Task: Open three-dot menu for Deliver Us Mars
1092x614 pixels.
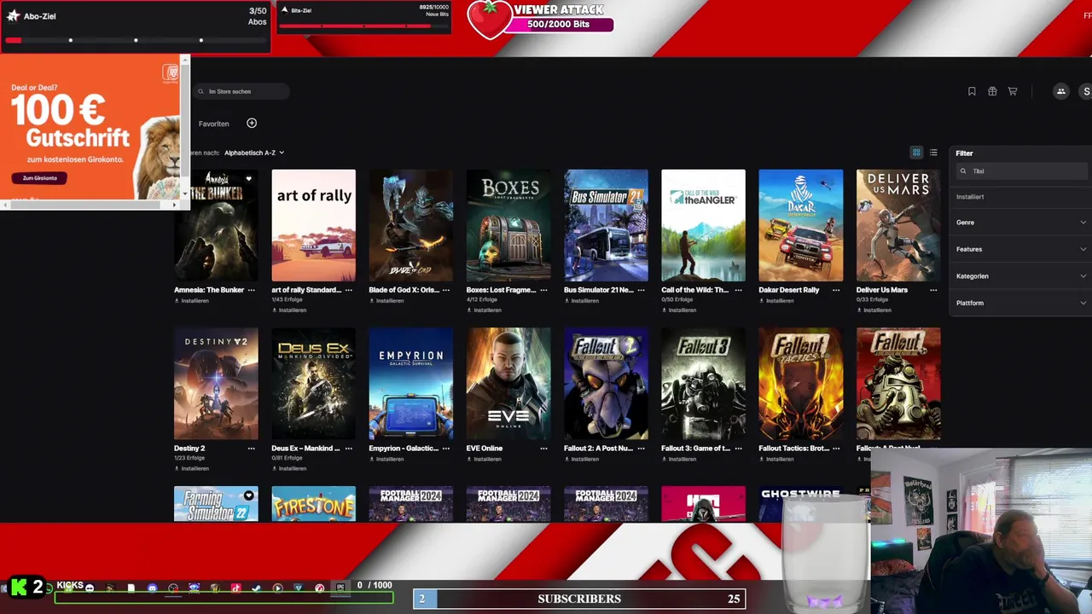Action: click(x=933, y=290)
